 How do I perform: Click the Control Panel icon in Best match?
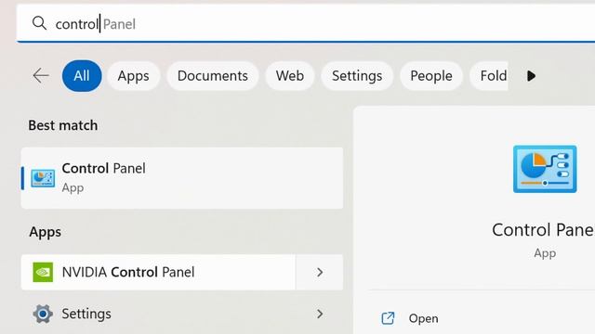(43, 178)
